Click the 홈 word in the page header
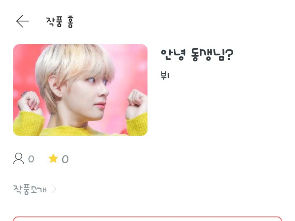The width and height of the screenshot is (295, 221). pos(70,22)
